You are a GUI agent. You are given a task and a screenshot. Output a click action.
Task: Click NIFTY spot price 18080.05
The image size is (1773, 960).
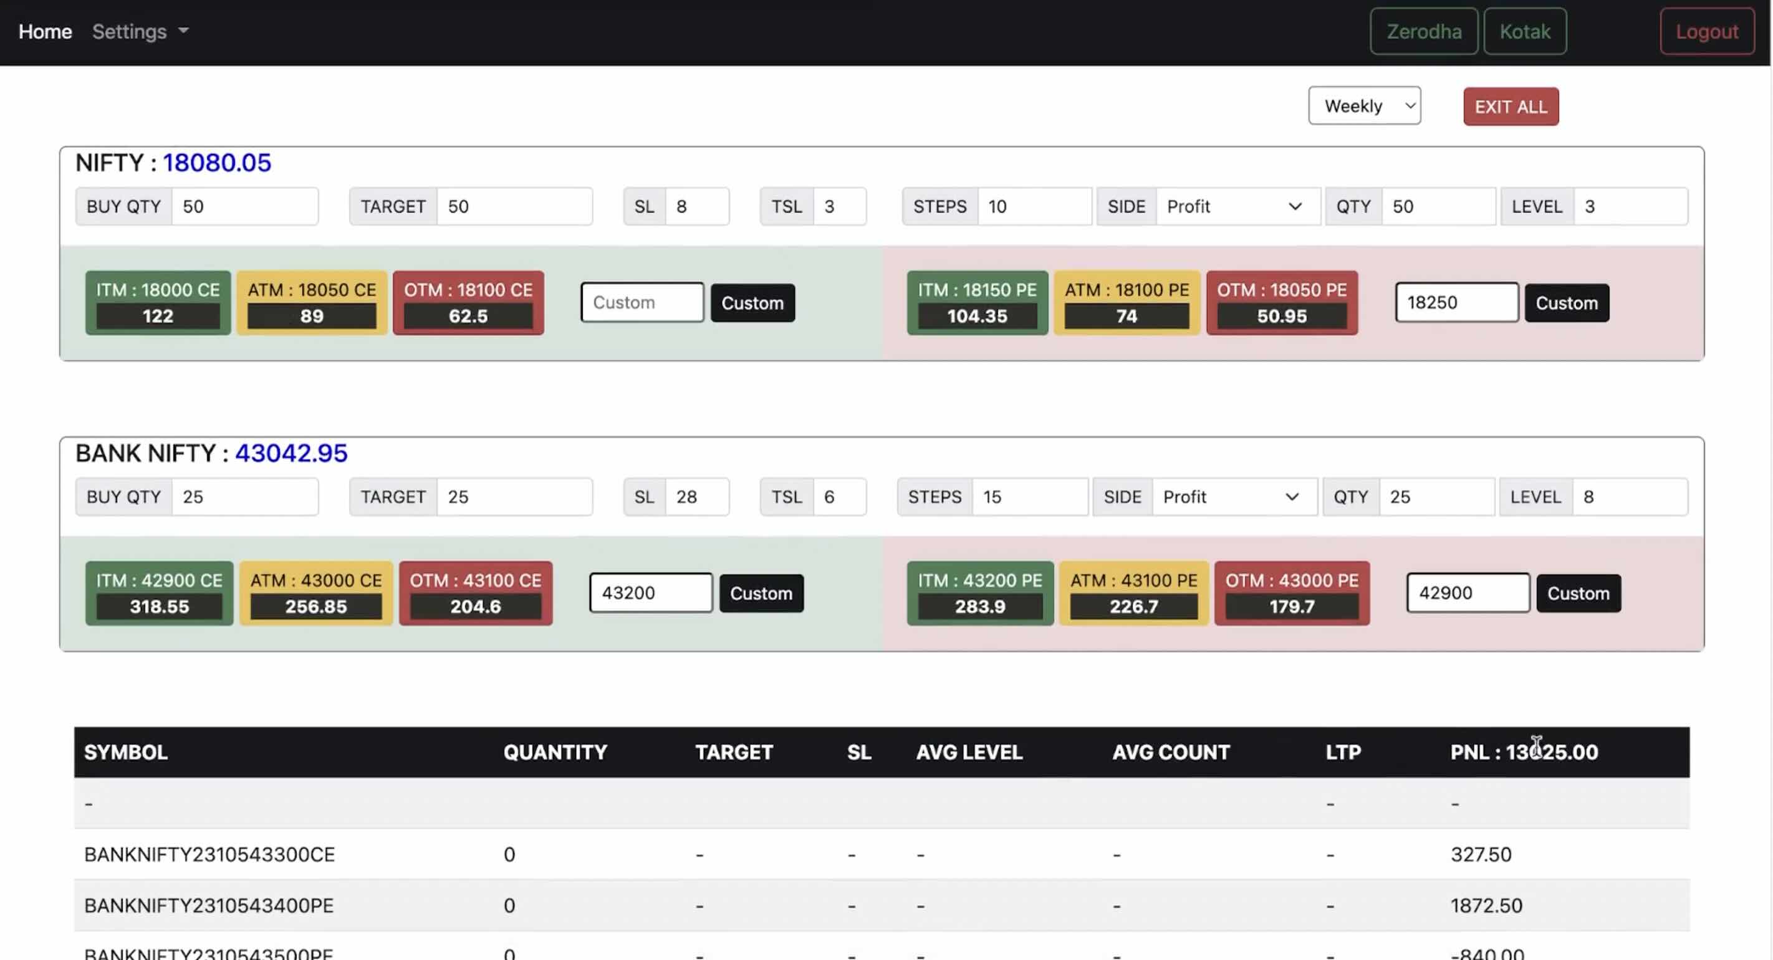[x=217, y=163]
